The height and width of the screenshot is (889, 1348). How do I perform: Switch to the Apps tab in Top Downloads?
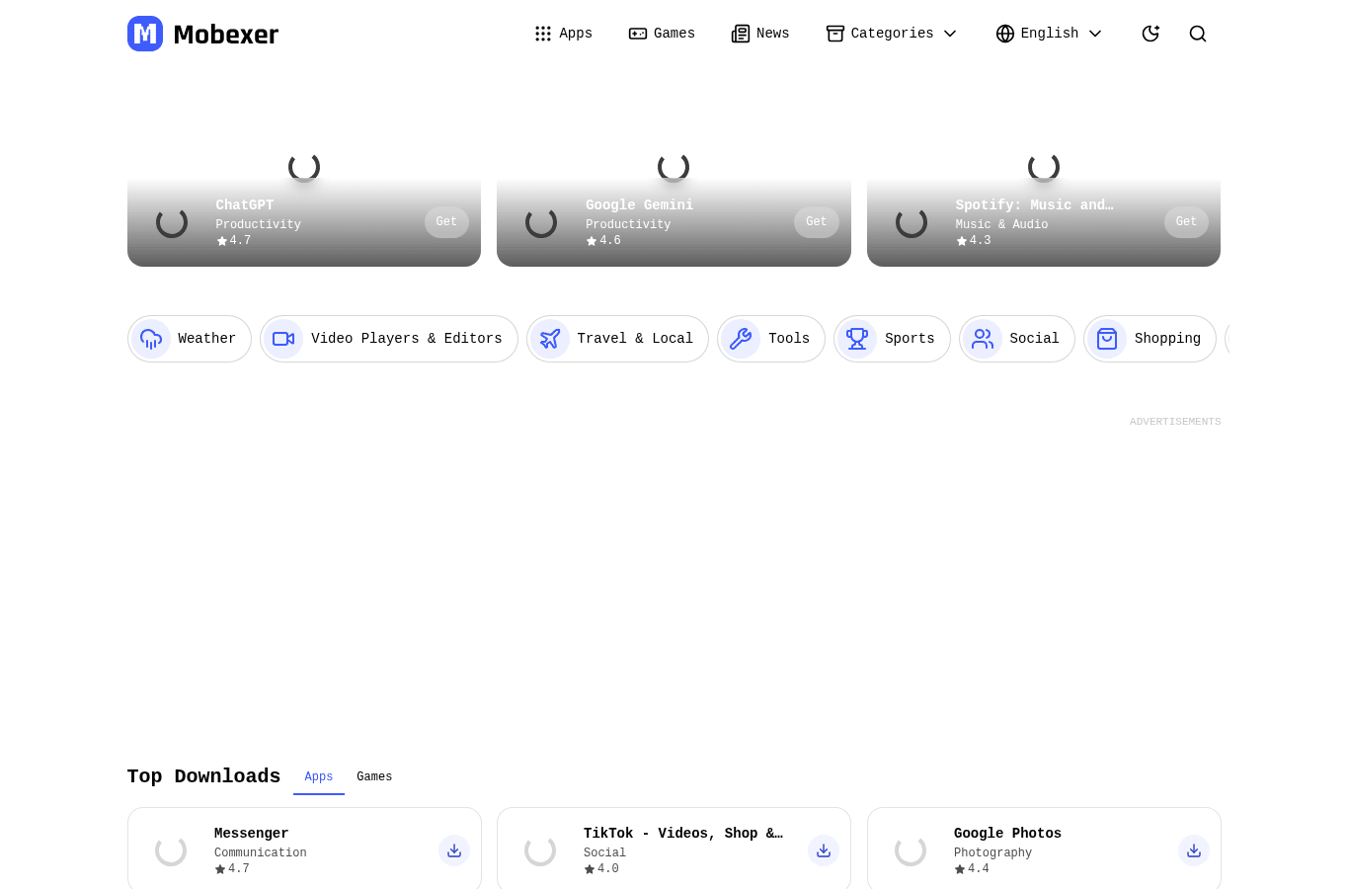(x=319, y=777)
